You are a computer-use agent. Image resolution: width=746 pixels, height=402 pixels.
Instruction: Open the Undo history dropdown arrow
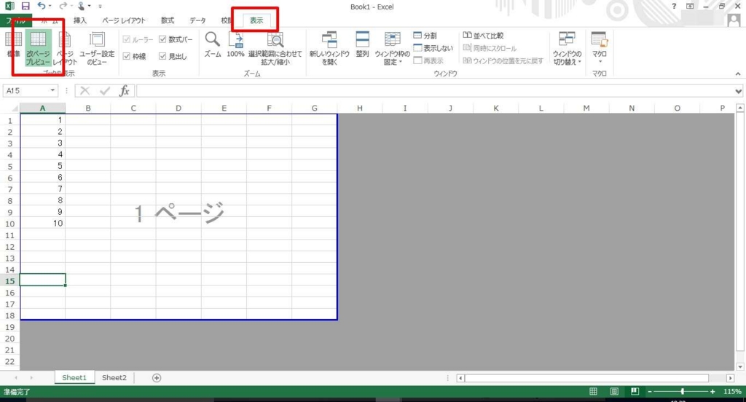pos(50,6)
